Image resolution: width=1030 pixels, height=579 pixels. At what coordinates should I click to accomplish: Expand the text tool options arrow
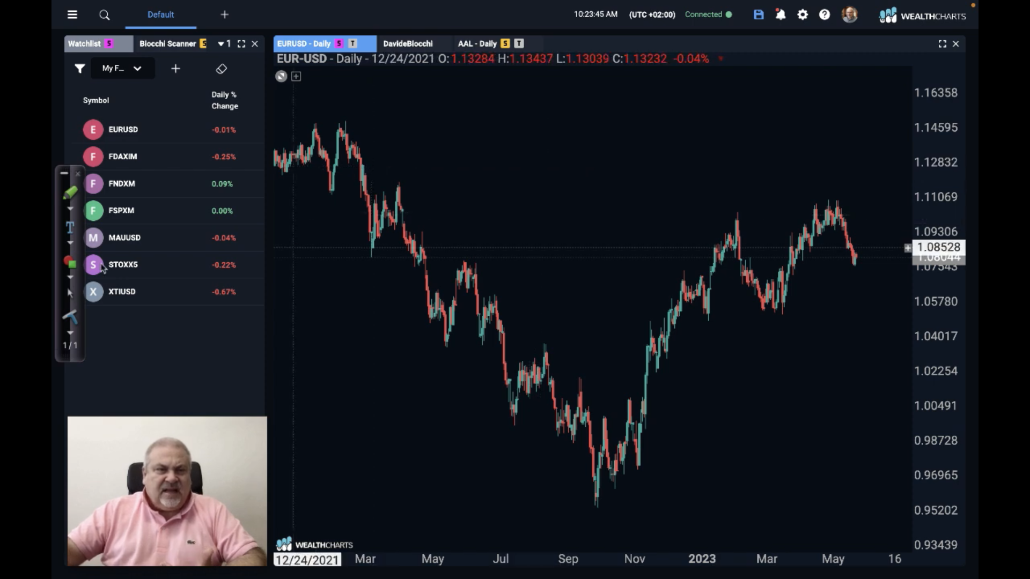point(70,243)
